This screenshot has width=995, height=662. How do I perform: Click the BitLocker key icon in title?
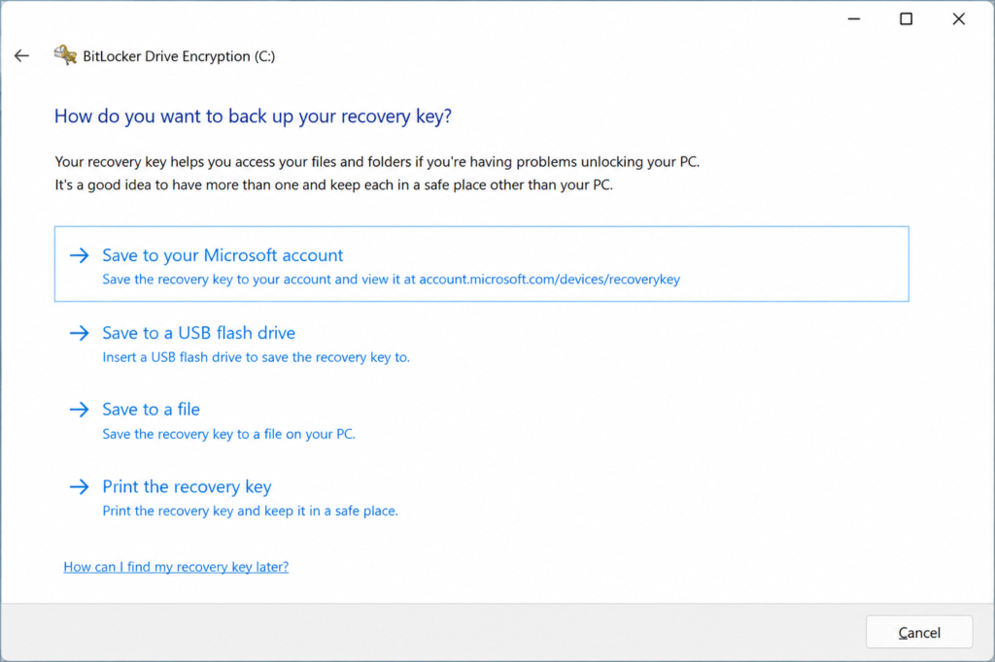[x=65, y=55]
